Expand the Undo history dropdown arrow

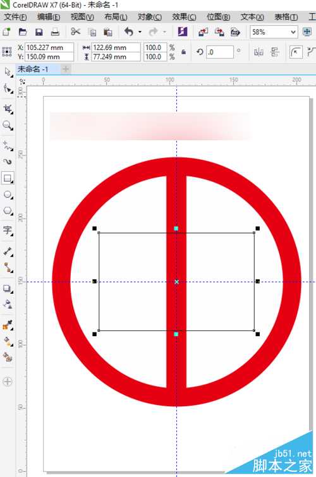pos(140,32)
